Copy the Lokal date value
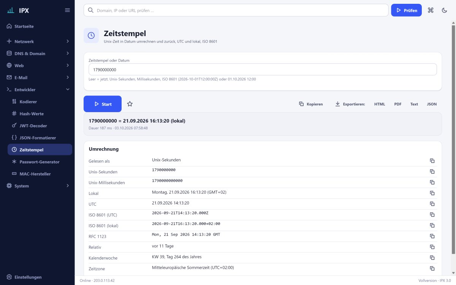456x285 pixels. pyautogui.click(x=432, y=193)
